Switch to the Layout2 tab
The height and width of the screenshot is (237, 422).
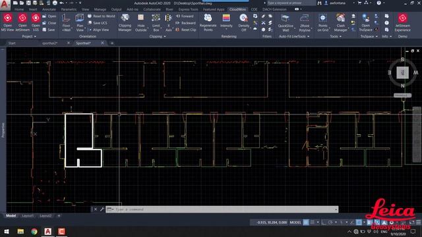[x=45, y=216]
